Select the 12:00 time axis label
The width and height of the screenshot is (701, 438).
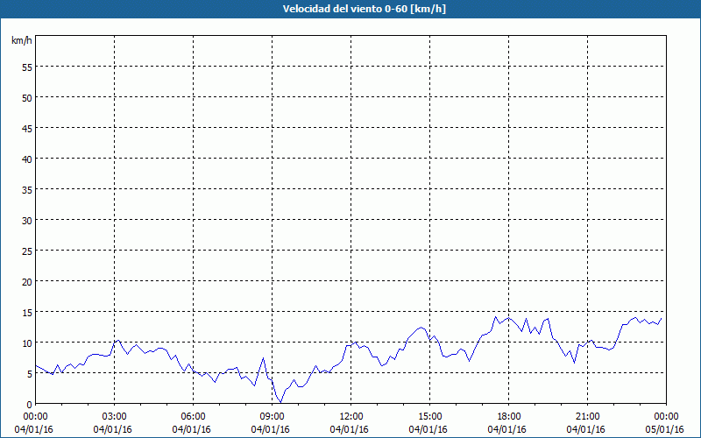351,417
